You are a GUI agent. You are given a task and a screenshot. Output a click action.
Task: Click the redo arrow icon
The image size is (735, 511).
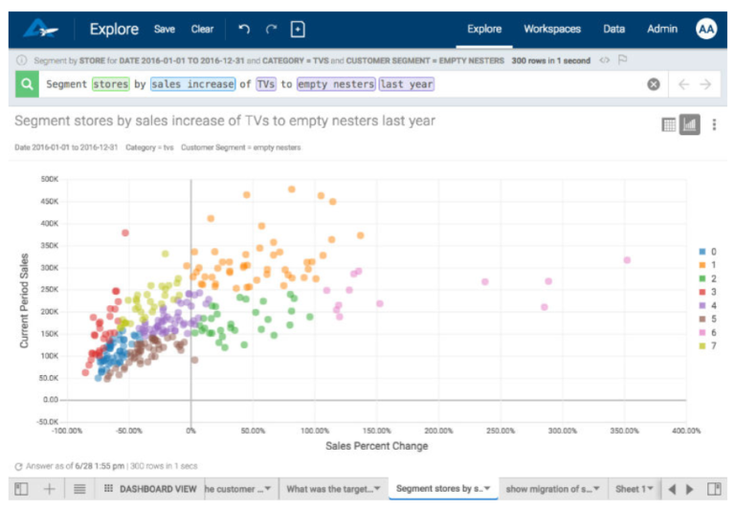tap(271, 30)
